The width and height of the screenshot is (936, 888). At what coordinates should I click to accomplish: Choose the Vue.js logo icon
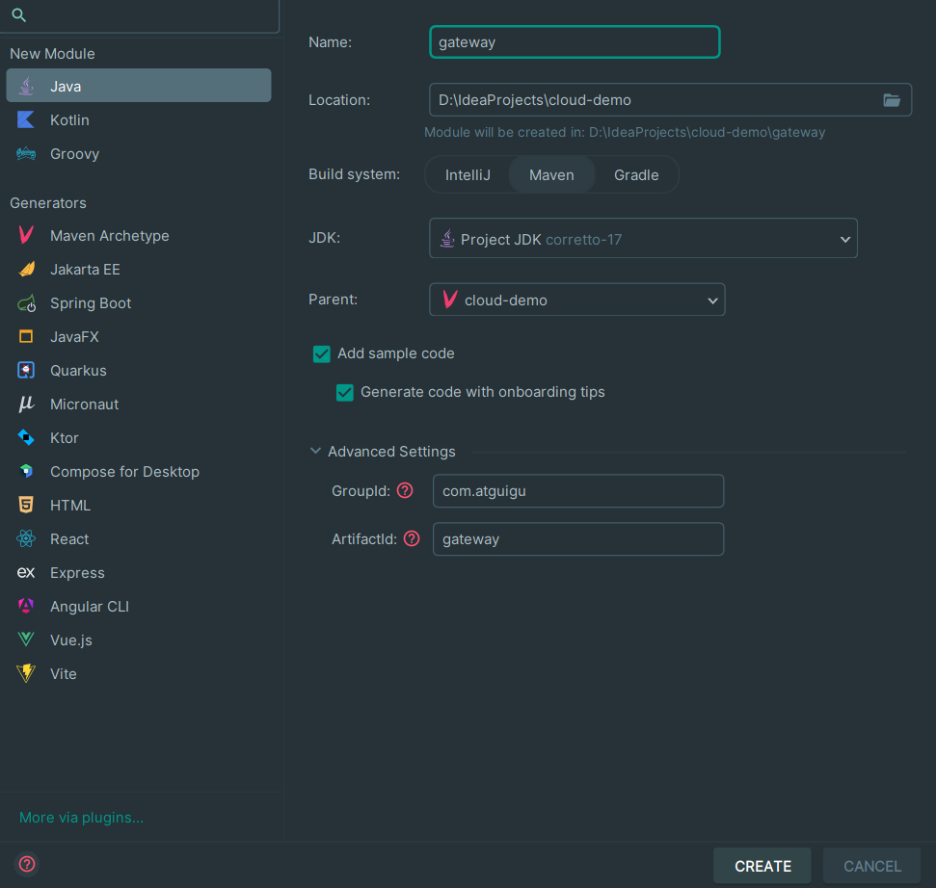26,640
